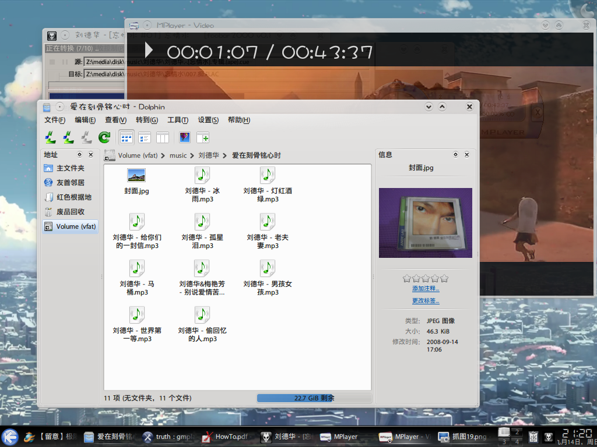Toggle the on-all-desktops pin in Dolphin title bar
The width and height of the screenshot is (597, 447).
coord(60,107)
